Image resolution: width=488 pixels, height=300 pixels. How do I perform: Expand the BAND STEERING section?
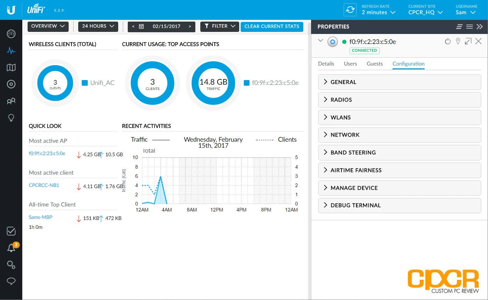tap(400, 152)
